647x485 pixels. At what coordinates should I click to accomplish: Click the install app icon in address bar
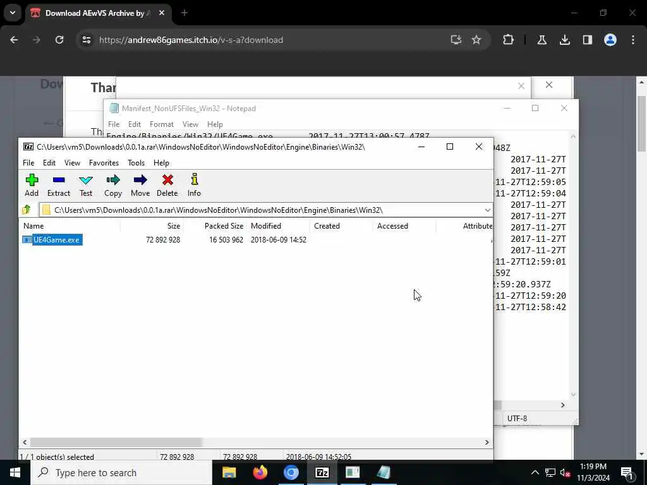tap(456, 40)
